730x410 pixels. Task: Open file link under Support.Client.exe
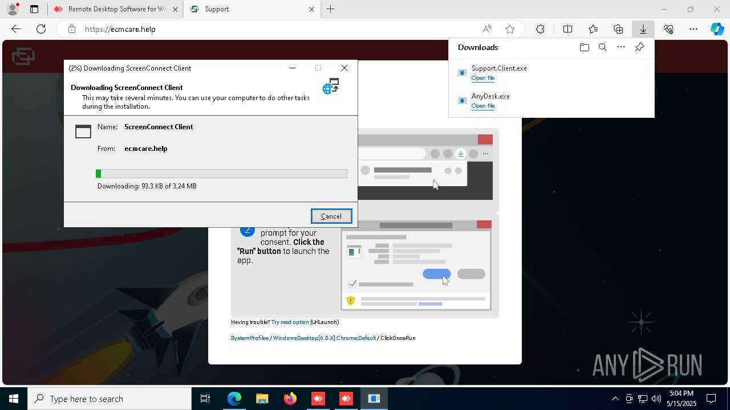[483, 78]
